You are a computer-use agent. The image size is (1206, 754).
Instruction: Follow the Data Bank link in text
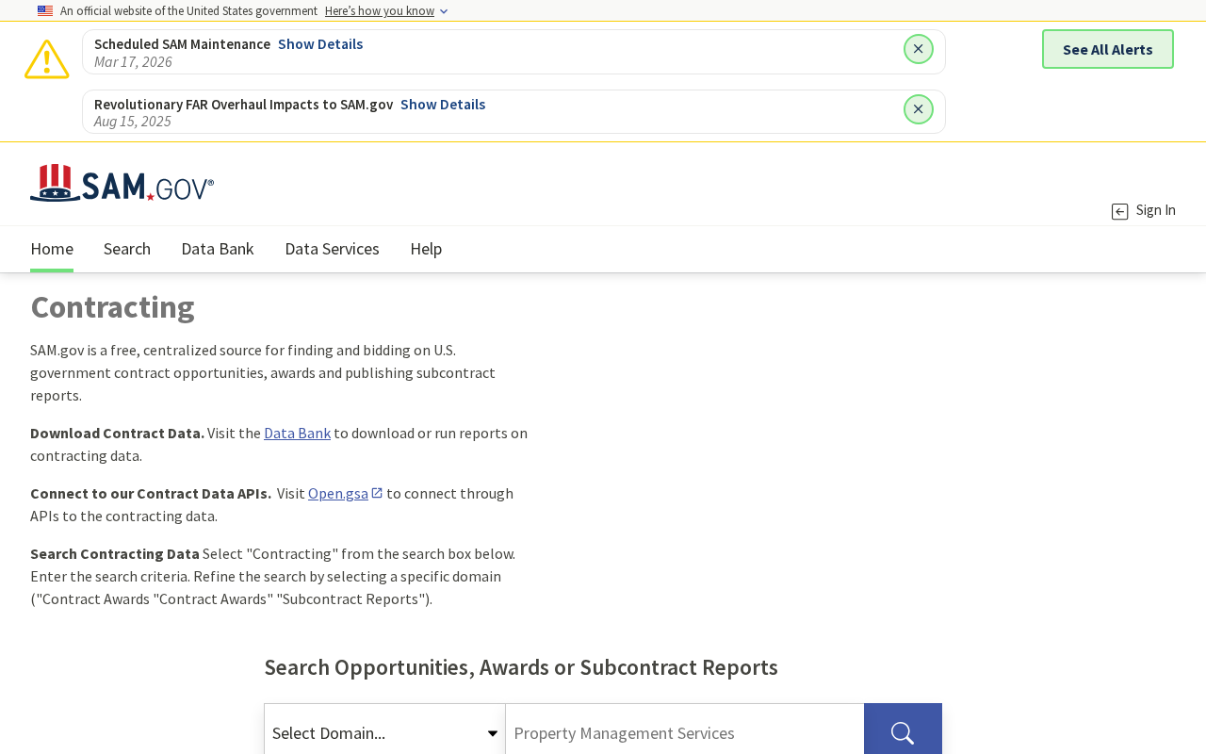297,434
